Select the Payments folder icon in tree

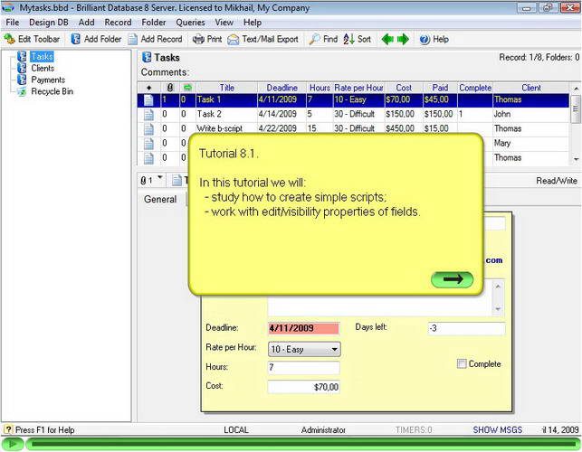tap(23, 80)
